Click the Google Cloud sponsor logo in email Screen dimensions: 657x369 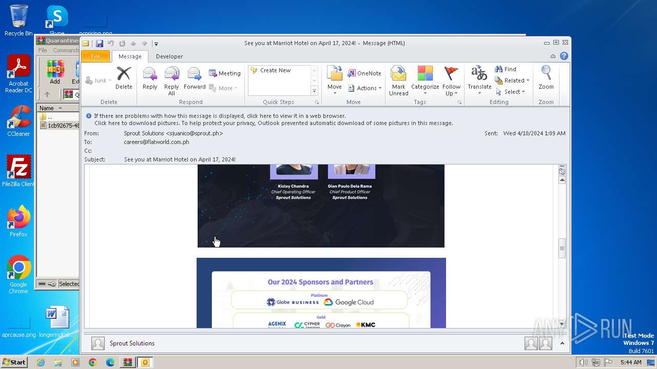coord(349,302)
